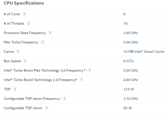Show the Bus Speed info icon

pos(25,61)
